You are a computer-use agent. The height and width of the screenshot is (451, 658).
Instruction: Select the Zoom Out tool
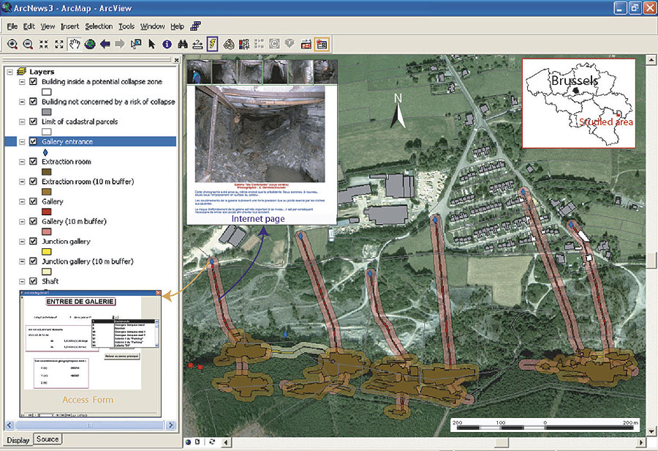tap(28, 44)
